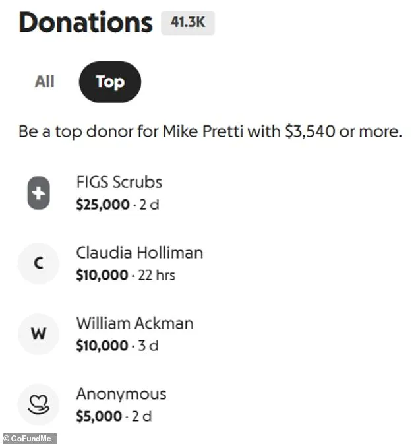Click Claudia Holliman's "C" avatar icon
Screen dimensions: 418x444
[x=38, y=264]
